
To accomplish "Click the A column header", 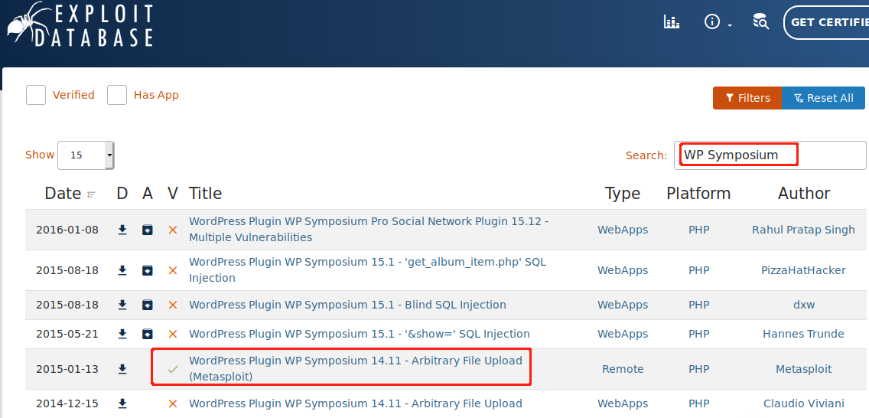I will pos(148,194).
